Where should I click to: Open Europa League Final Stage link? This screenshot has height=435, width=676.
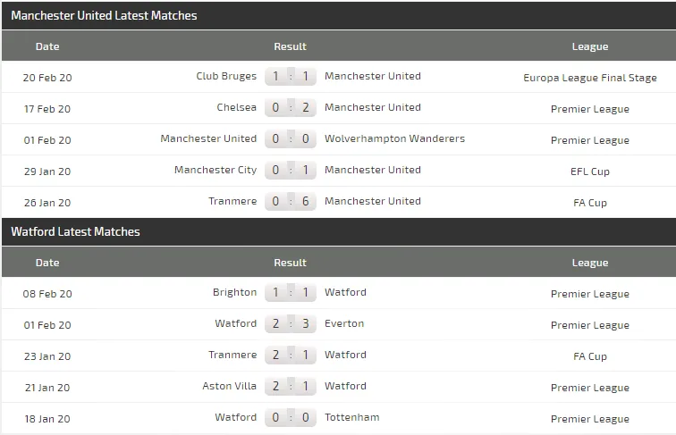pyautogui.click(x=589, y=79)
